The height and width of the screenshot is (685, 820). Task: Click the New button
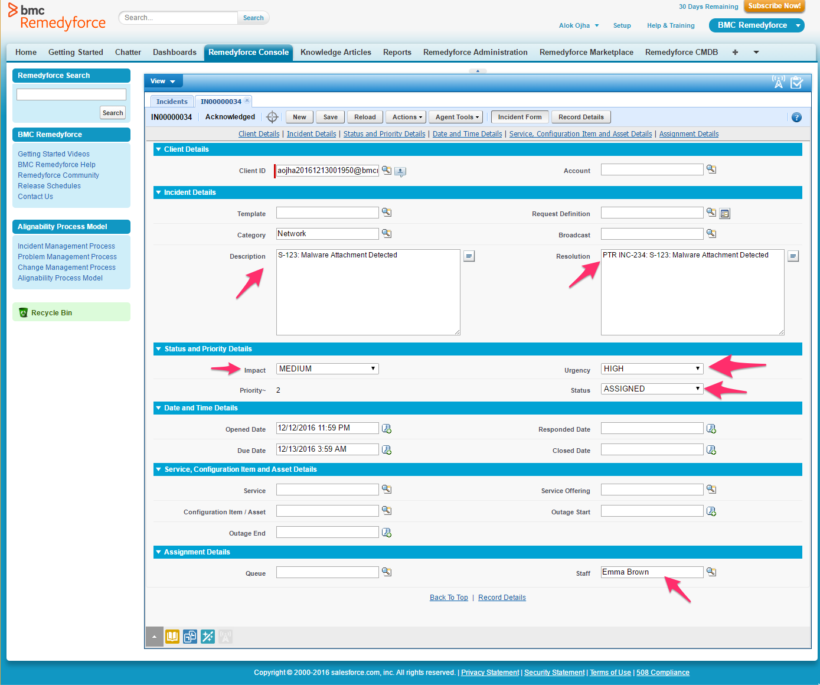pos(299,117)
